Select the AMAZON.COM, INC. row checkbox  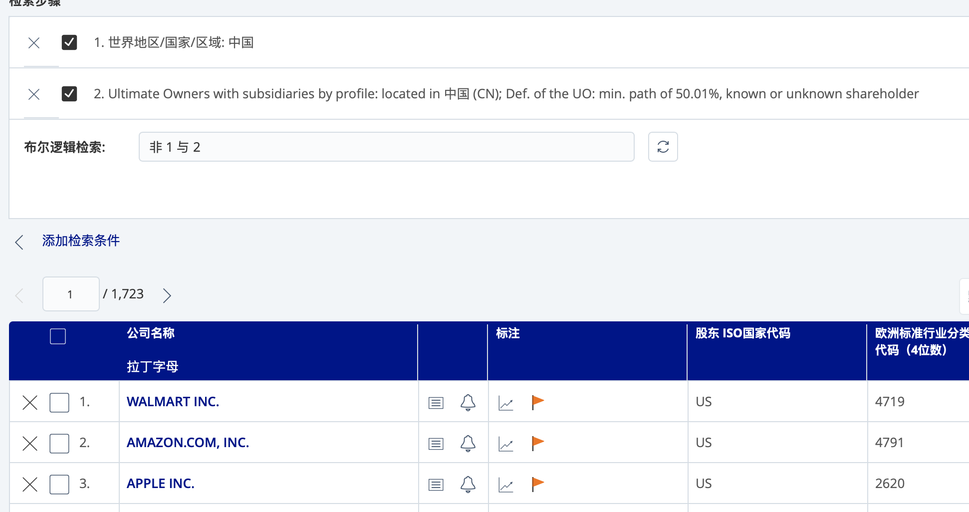click(x=59, y=443)
